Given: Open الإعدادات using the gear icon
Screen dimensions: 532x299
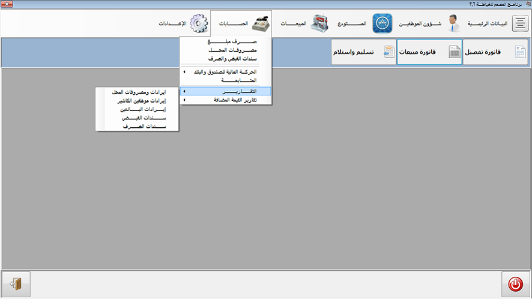Looking at the screenshot, I should pyautogui.click(x=199, y=24).
